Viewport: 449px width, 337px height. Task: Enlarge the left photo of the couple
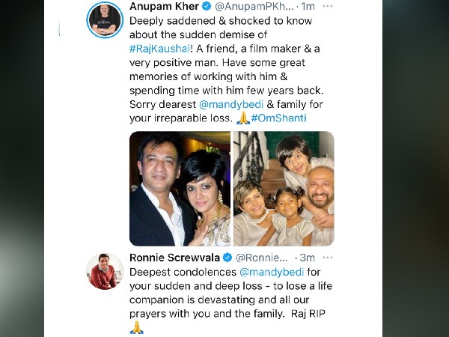pos(180,189)
